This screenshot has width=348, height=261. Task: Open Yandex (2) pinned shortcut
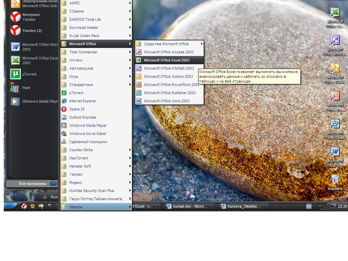[x=33, y=31]
